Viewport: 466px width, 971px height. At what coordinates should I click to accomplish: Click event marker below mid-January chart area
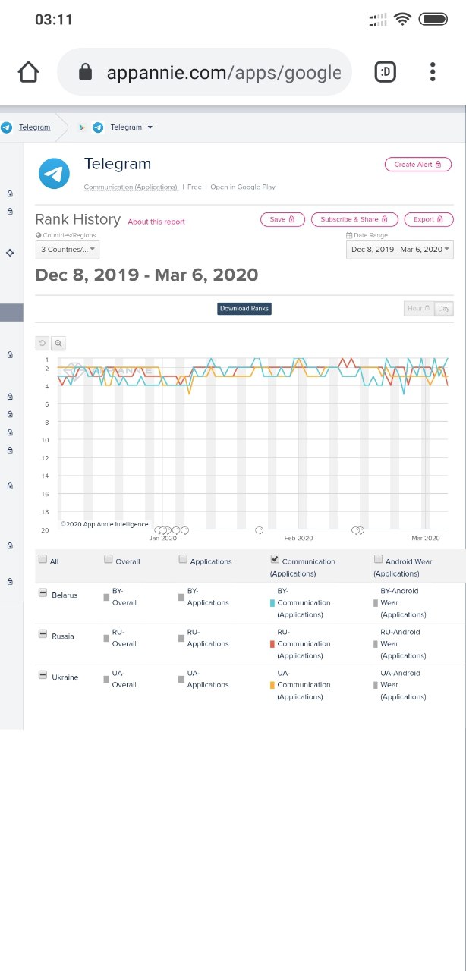click(259, 530)
